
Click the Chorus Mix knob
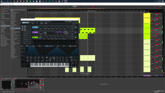point(72,27)
